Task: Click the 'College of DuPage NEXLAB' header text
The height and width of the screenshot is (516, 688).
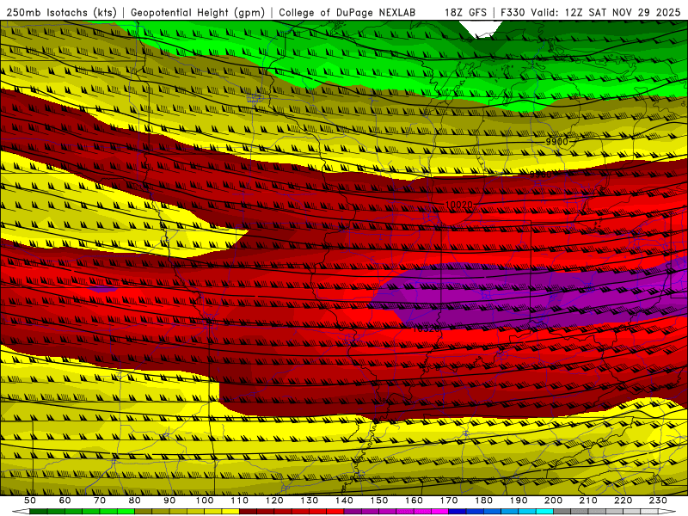Action: click(x=347, y=12)
